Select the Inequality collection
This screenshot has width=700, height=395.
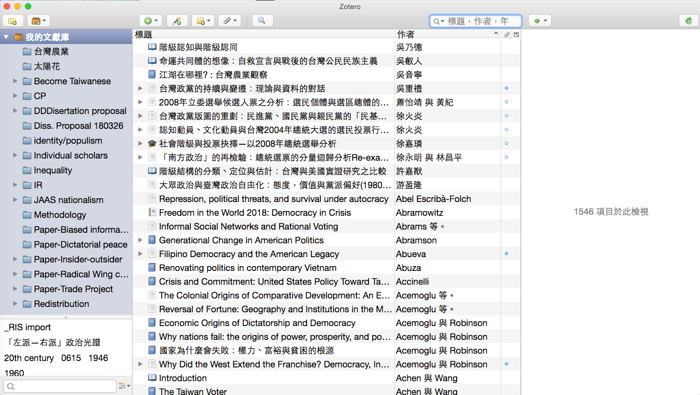click(x=52, y=170)
